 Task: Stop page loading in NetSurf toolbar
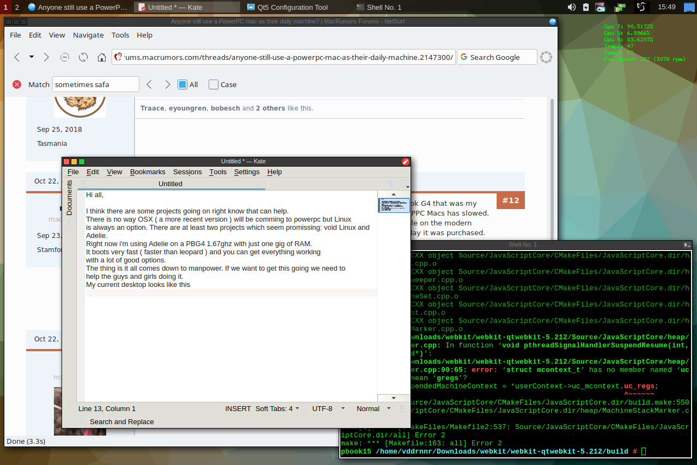(x=65, y=57)
